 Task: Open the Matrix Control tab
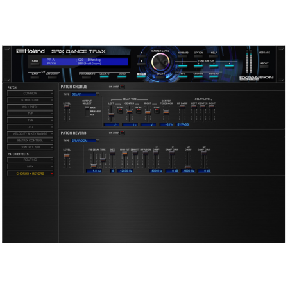coord(30,141)
